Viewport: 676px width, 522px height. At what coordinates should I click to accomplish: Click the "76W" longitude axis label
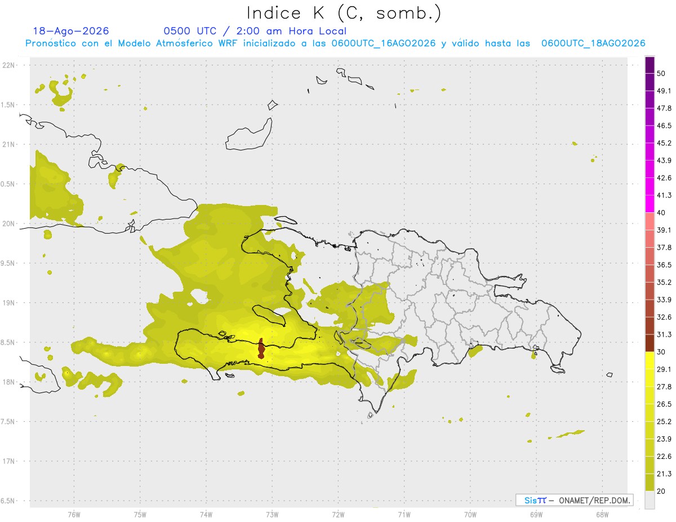74,515
